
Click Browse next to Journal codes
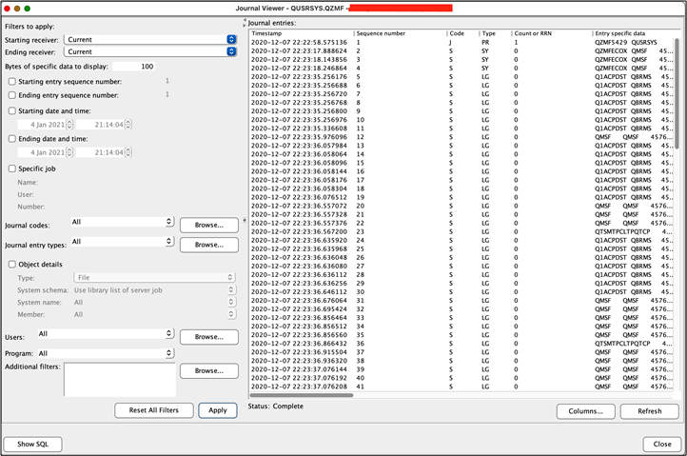(x=208, y=226)
